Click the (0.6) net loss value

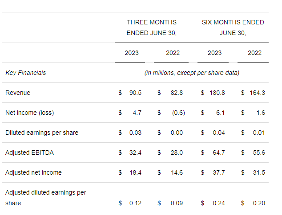point(176,113)
